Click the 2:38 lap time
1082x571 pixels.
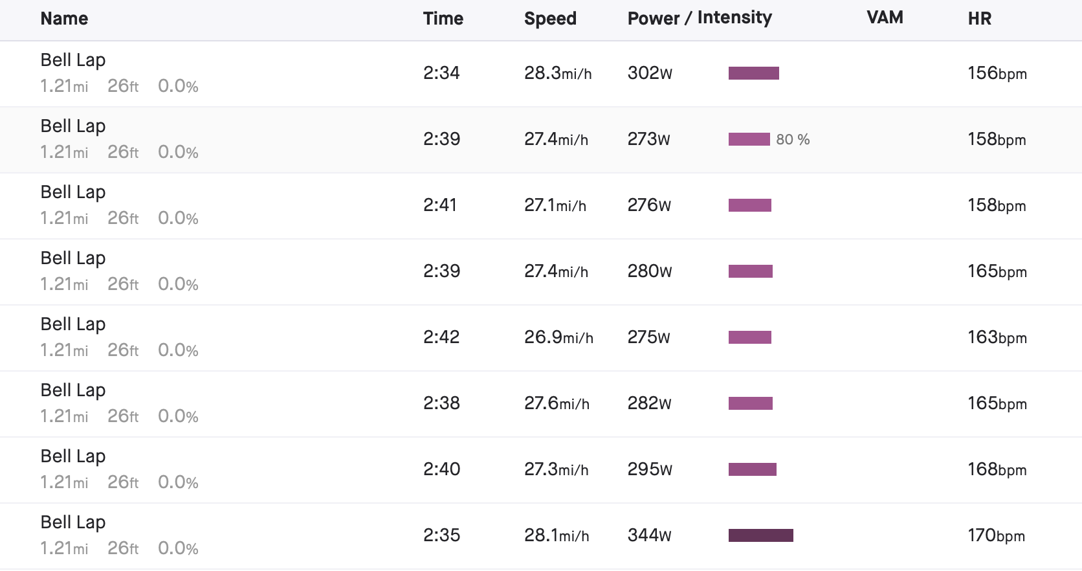point(441,403)
